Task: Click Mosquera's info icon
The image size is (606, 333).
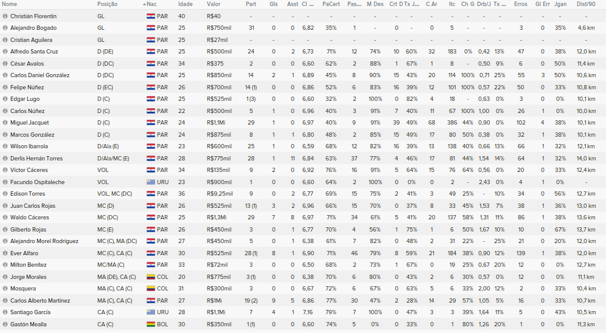Action: tap(5, 288)
